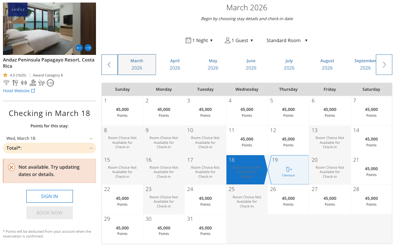The width and height of the screenshot is (396, 247).
Task: Click the Total* points row
Action: point(49,148)
